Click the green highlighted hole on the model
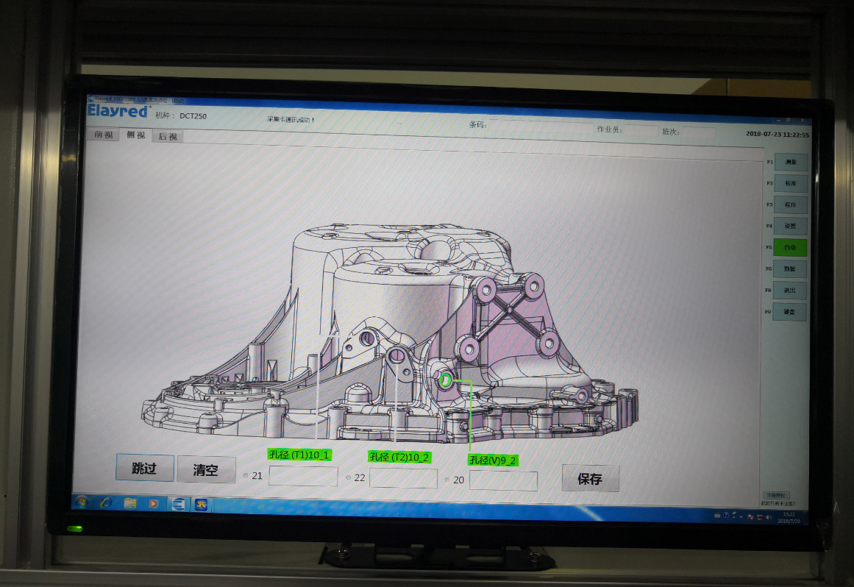854x587 pixels. [445, 380]
